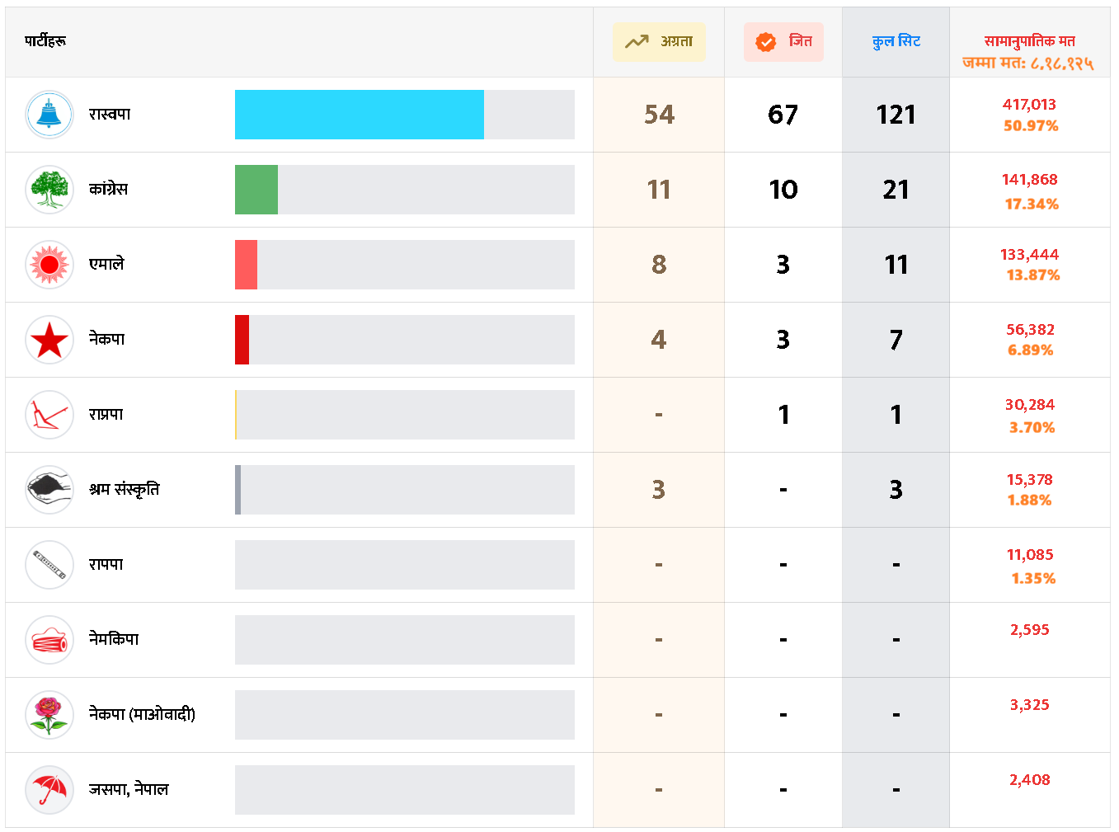Select the जित won column header
This screenshot has width=1119, height=832.
[x=783, y=42]
